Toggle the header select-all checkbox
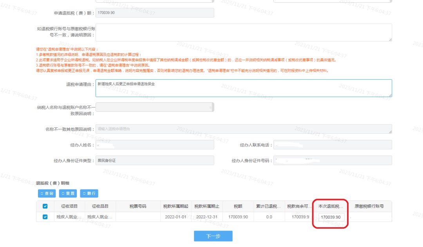Screen dimensions: 423x247 (x=45, y=206)
